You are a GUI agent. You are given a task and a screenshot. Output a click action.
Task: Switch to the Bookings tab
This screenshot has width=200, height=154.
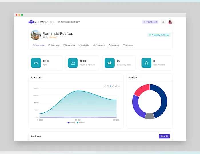[54, 45]
